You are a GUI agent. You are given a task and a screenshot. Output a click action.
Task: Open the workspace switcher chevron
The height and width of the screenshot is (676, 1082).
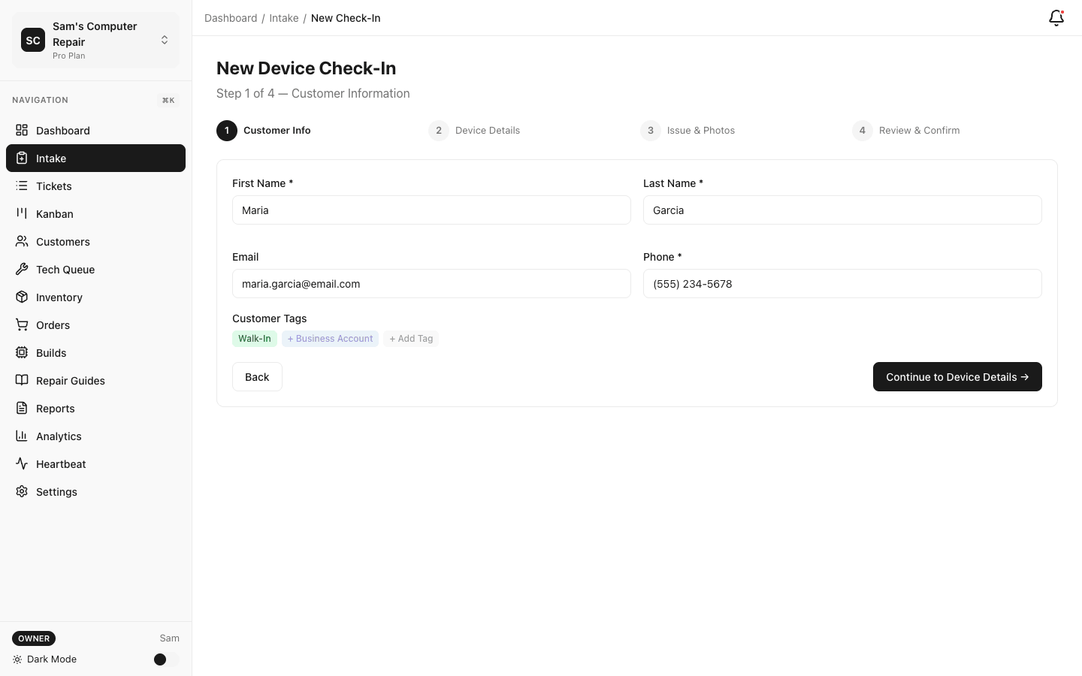pyautogui.click(x=165, y=39)
